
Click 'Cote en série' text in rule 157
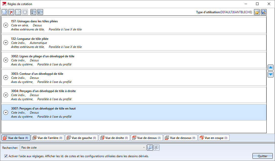[x=20, y=25]
